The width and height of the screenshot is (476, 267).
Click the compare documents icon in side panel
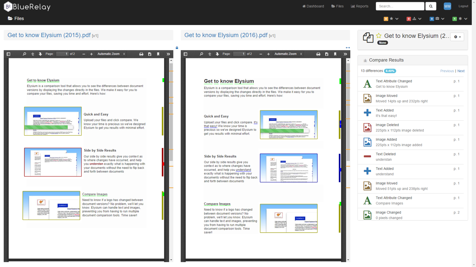(368, 37)
